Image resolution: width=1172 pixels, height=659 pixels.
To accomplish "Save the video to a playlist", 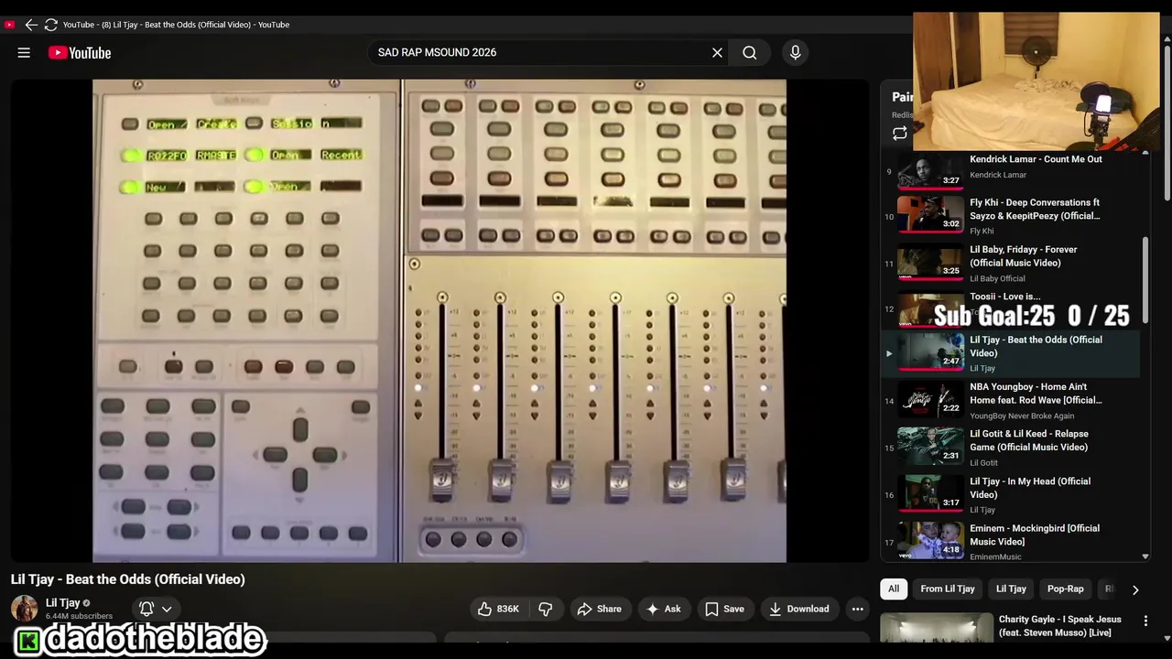I will [724, 609].
